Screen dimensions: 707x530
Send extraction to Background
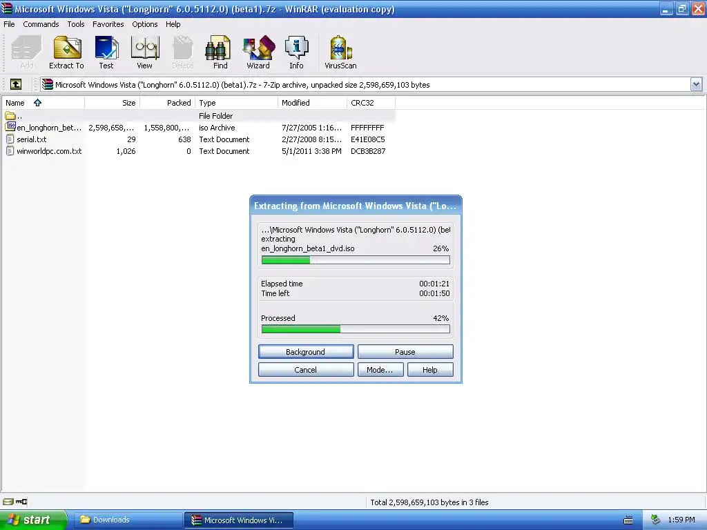[x=306, y=352]
